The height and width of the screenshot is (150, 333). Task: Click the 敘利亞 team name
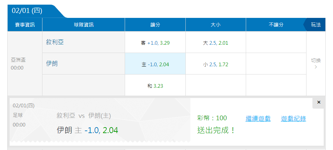55,42
